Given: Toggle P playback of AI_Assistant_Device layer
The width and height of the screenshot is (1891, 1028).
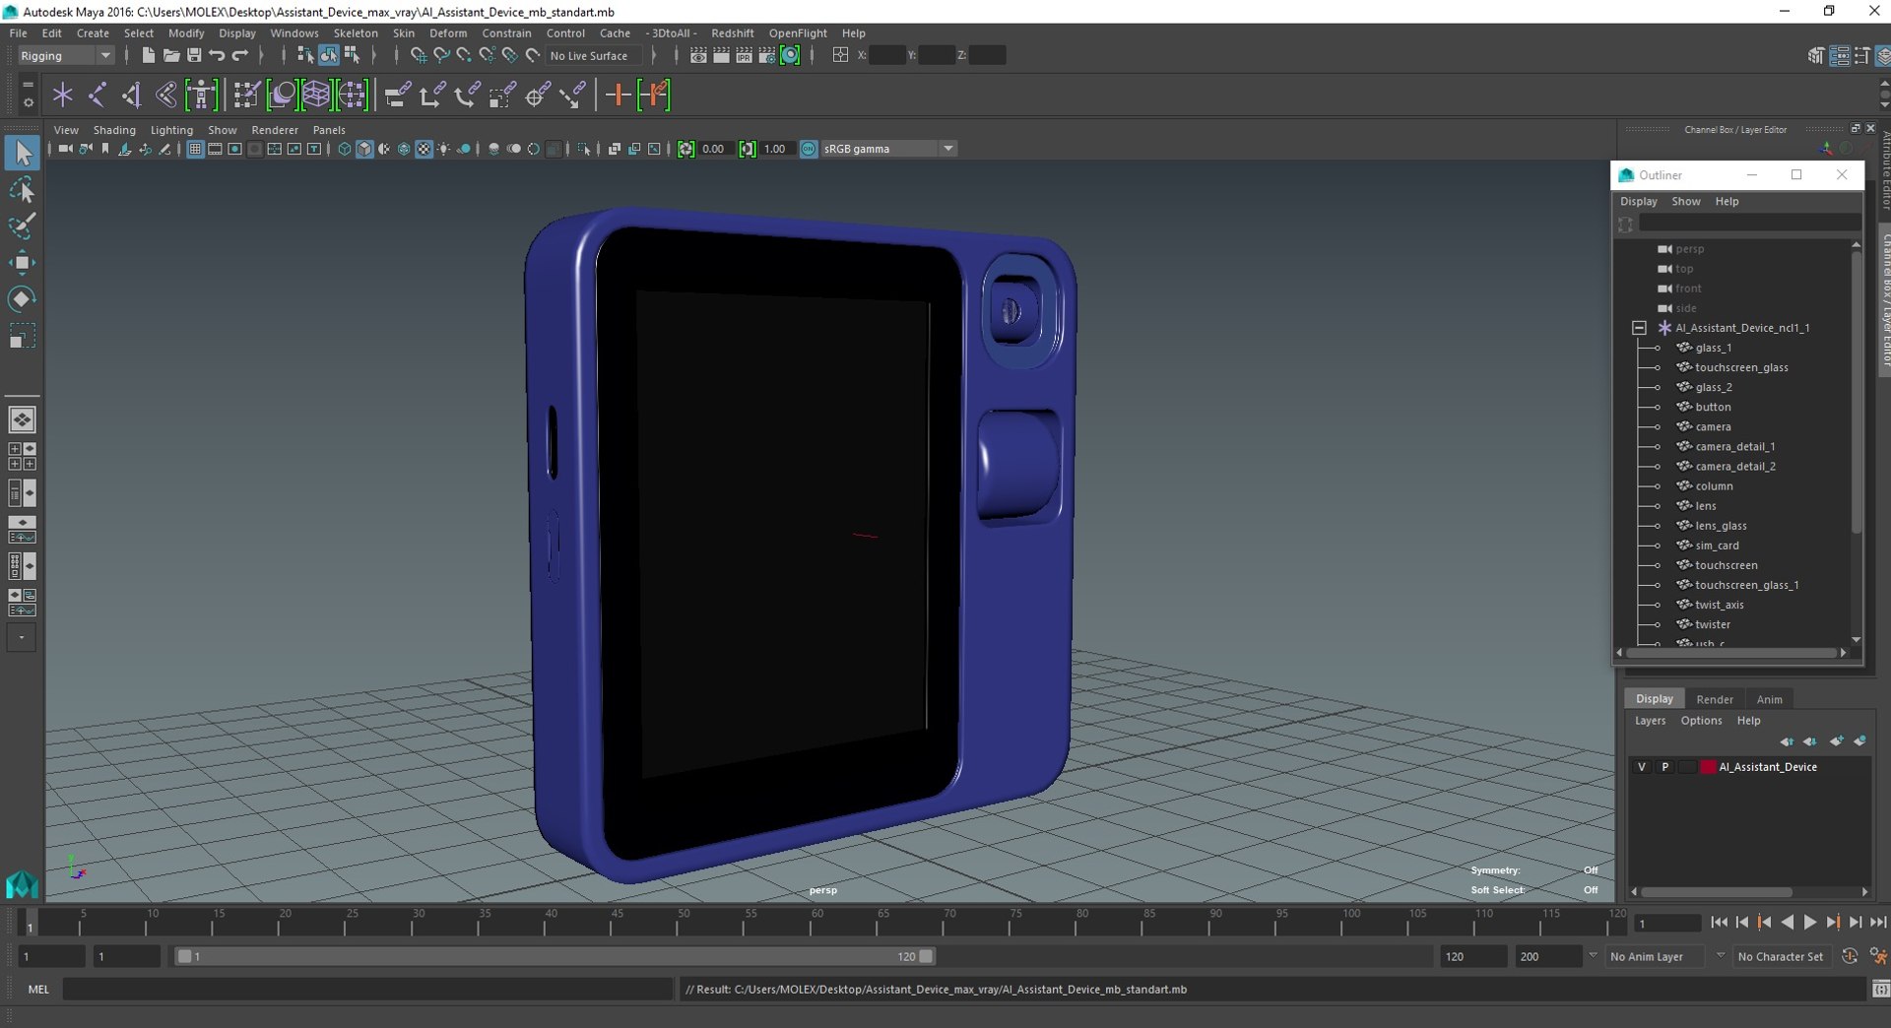Looking at the screenshot, I should 1665,767.
